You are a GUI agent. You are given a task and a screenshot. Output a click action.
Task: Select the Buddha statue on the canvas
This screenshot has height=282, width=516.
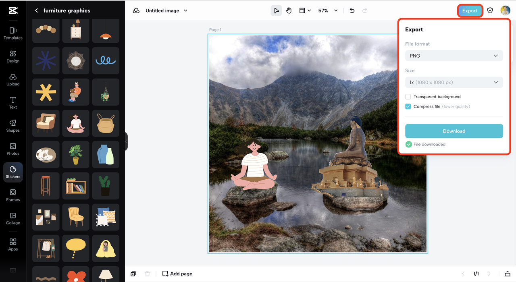coord(350,157)
